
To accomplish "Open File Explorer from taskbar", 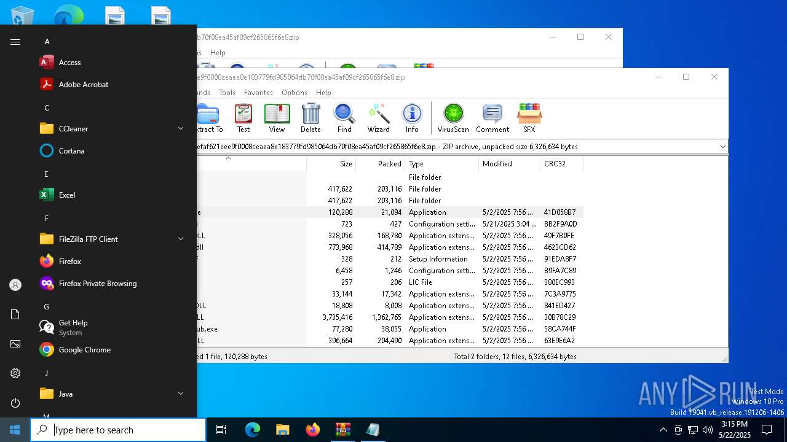I will (282, 430).
